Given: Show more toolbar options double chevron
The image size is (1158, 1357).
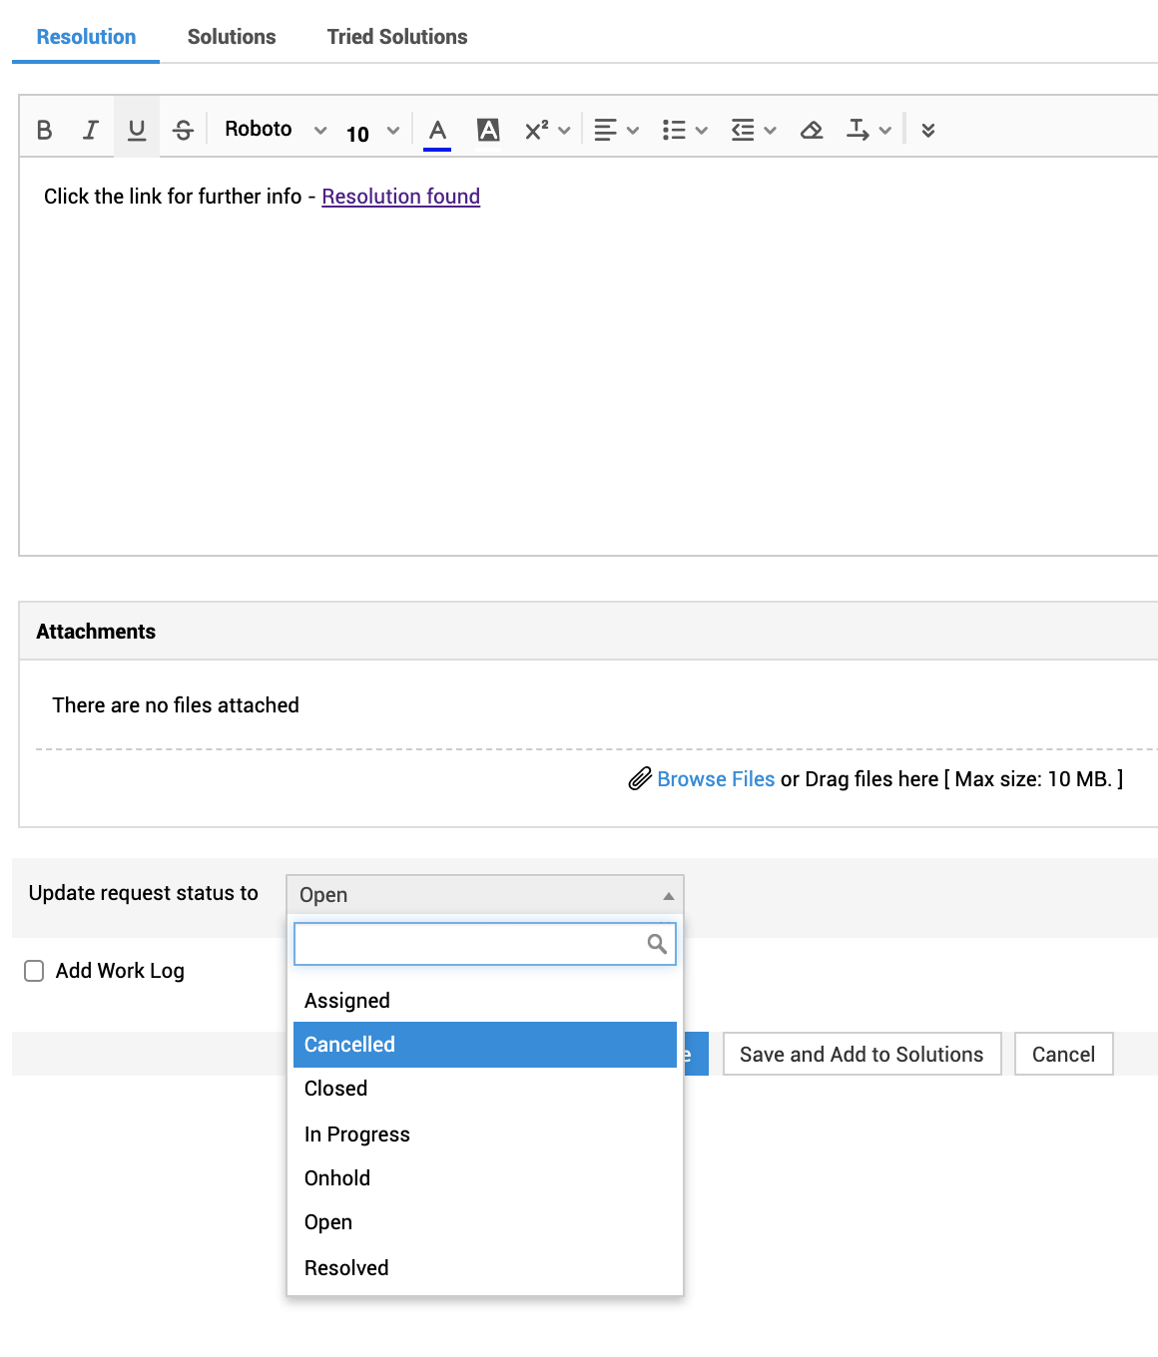Looking at the screenshot, I should [928, 130].
